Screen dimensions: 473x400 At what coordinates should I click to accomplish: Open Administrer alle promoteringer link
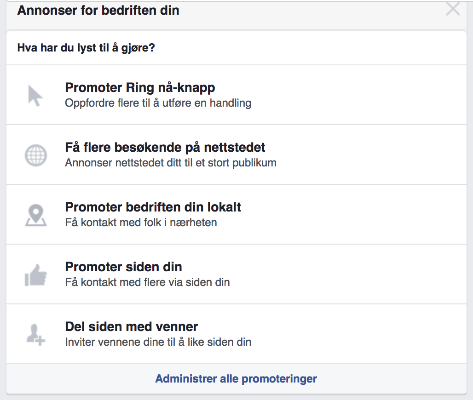236,378
